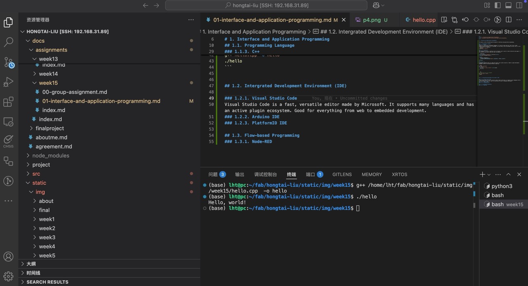Screen dimensions: 528x286
Task: Open the Manage settings gear
Action: coord(8,276)
